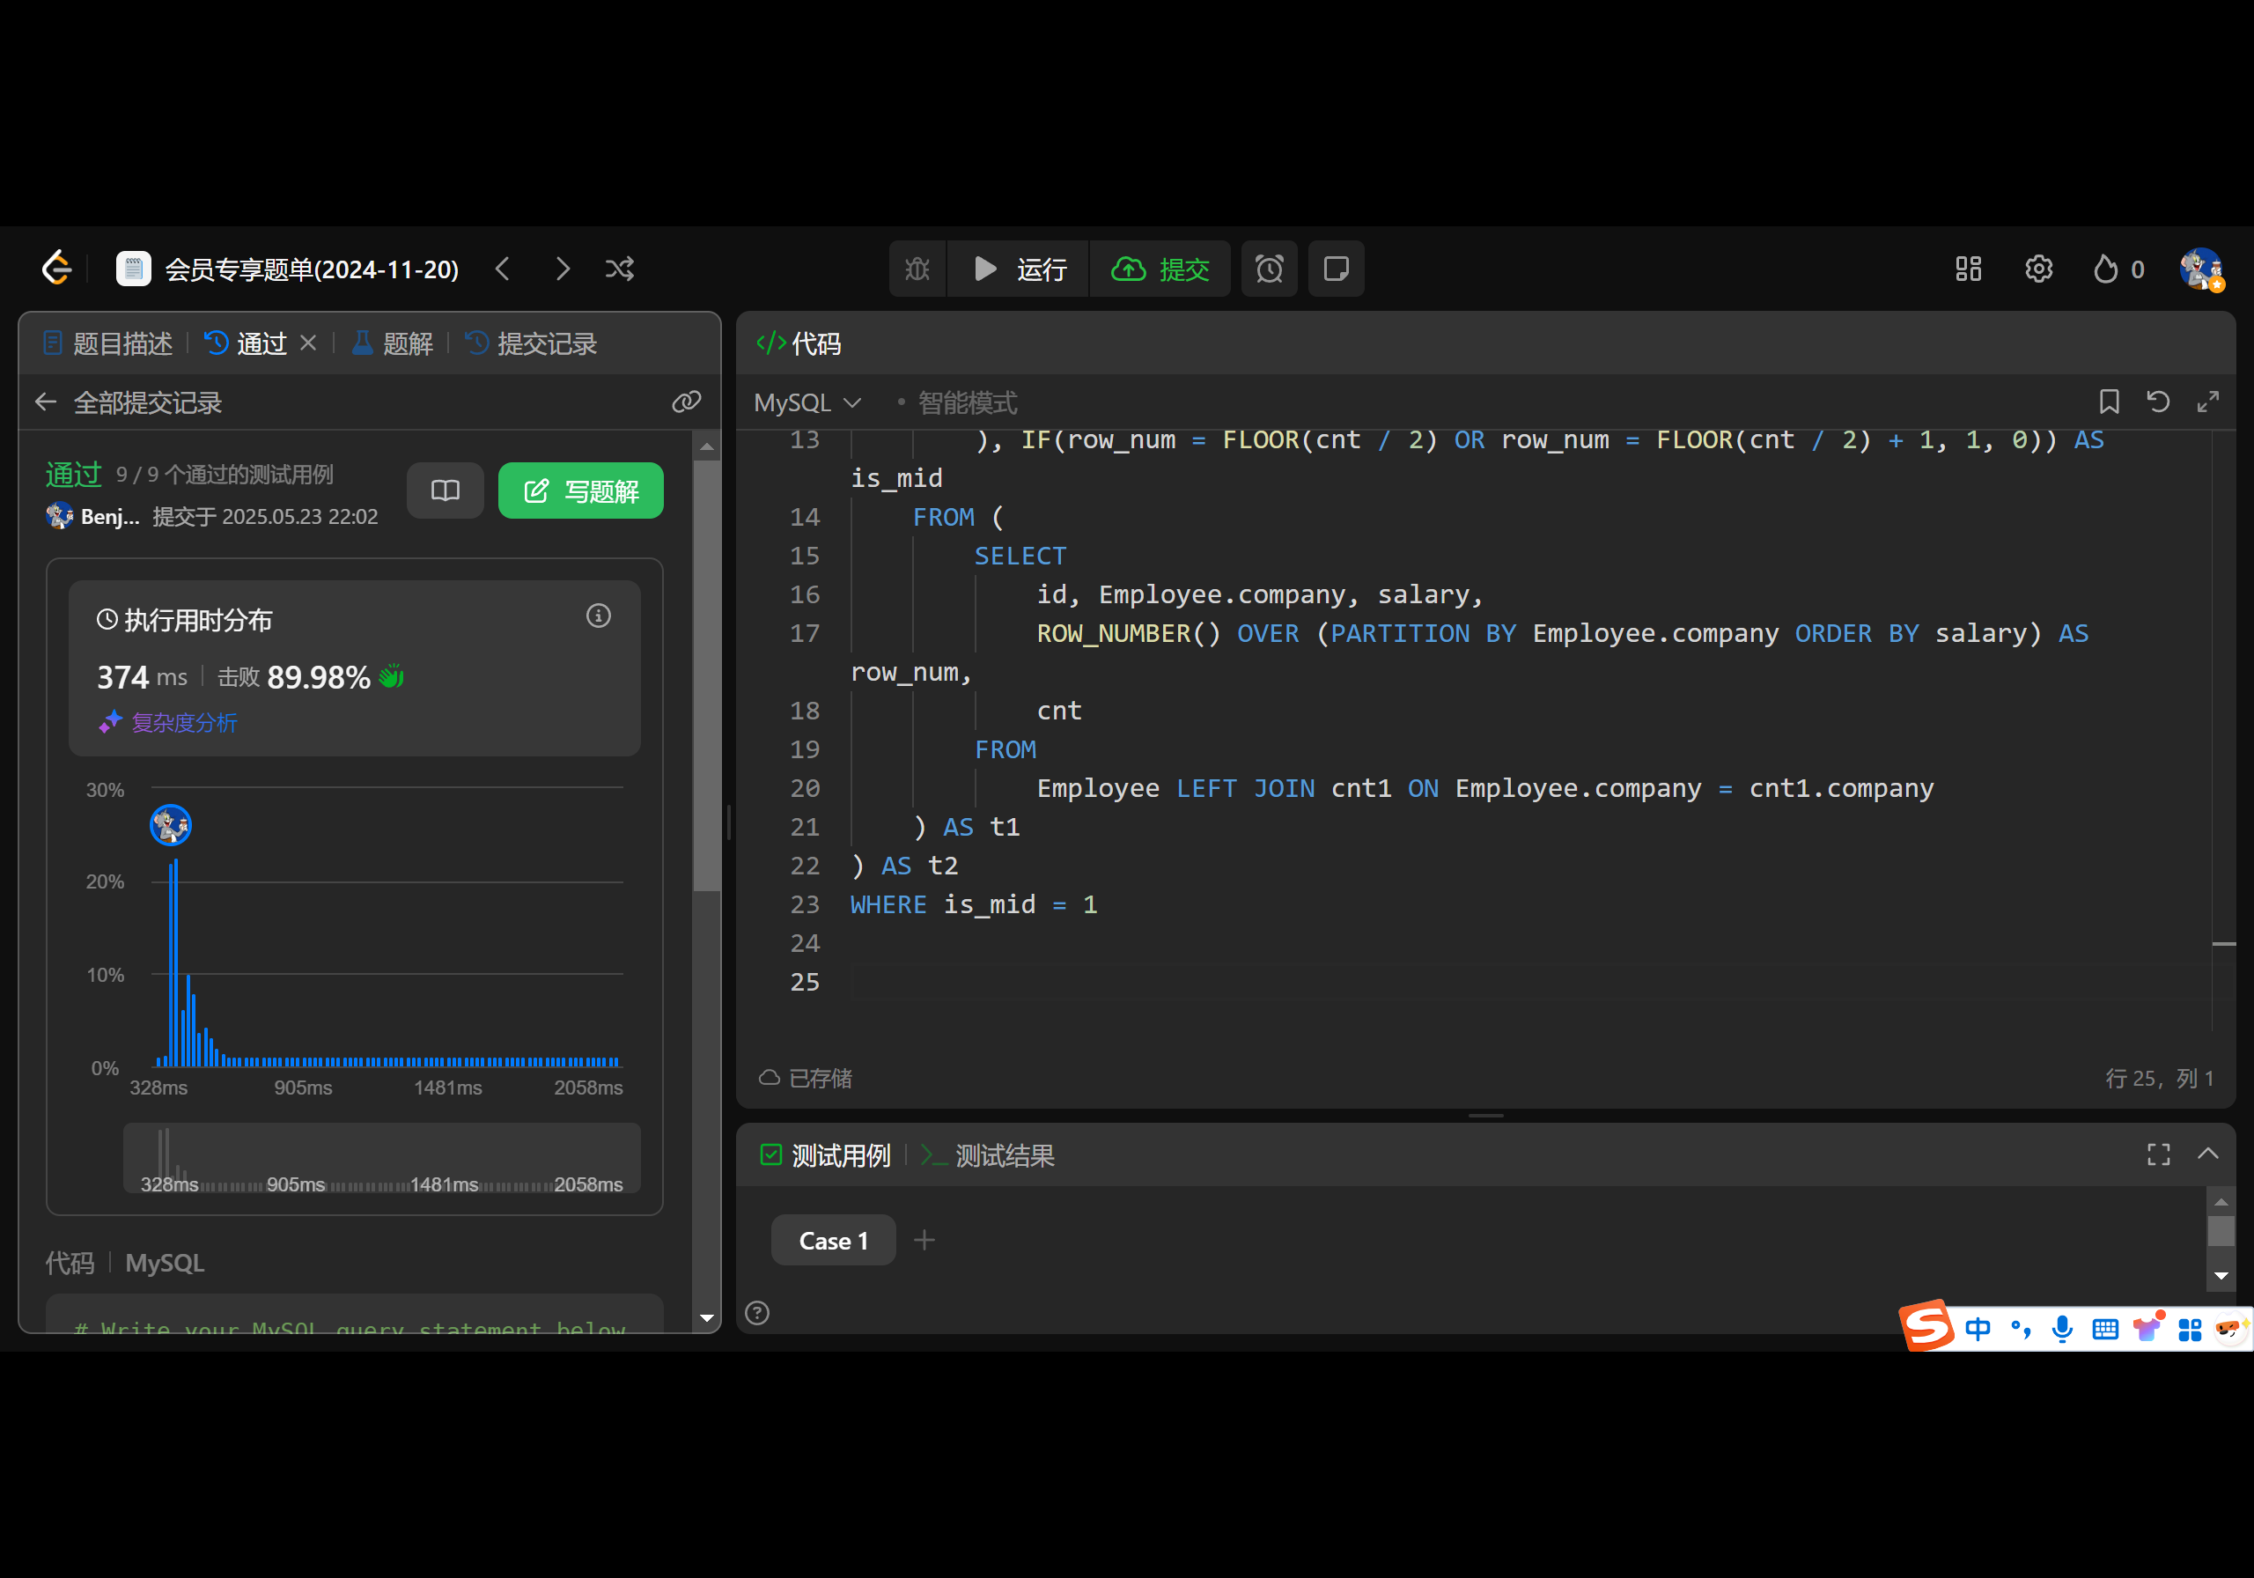Open the timer alarm clock icon

click(x=1269, y=269)
